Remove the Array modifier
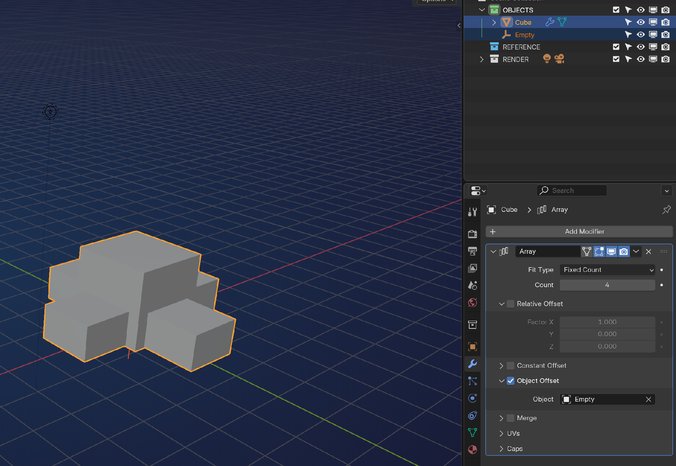 pos(649,251)
